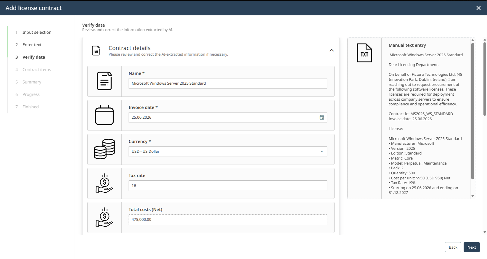Screen dimensions: 487x259
Task: Click 'Contract Id: MS2026_WS_STANDARD' line
Action: 421,114
